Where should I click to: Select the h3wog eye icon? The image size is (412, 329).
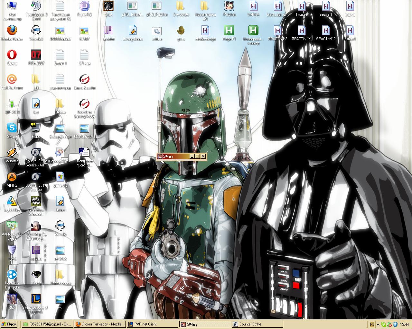pos(36,277)
